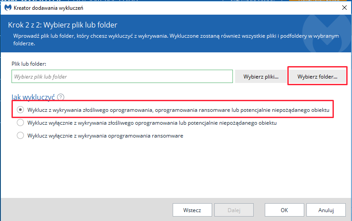The image size is (352, 221).
Task: Select radio excluding malware, ransomware and unwanted objects
Action: click(20, 110)
